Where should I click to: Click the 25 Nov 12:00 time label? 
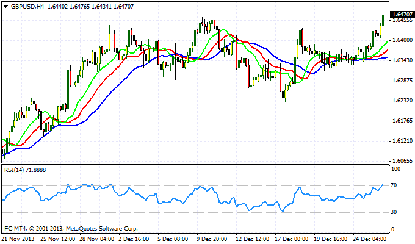pyautogui.click(x=58, y=239)
